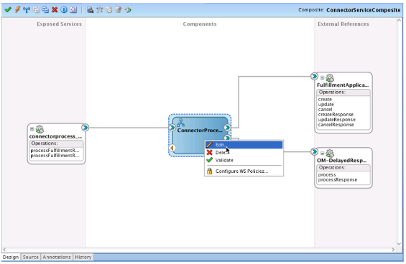Open the History tab
406x264 pixels.
[83, 258]
